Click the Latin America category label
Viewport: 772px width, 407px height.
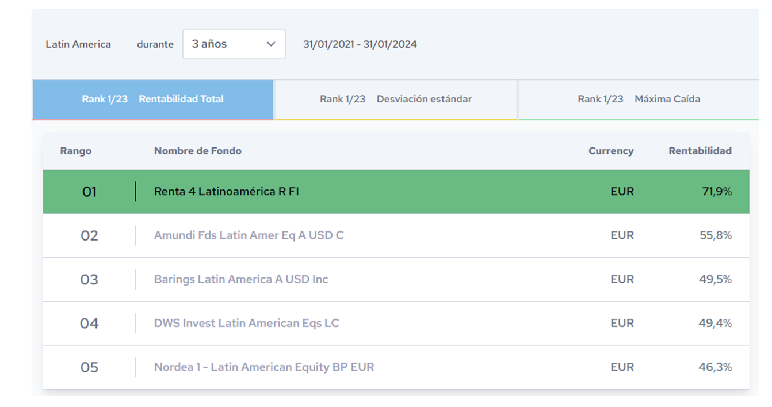click(x=78, y=44)
